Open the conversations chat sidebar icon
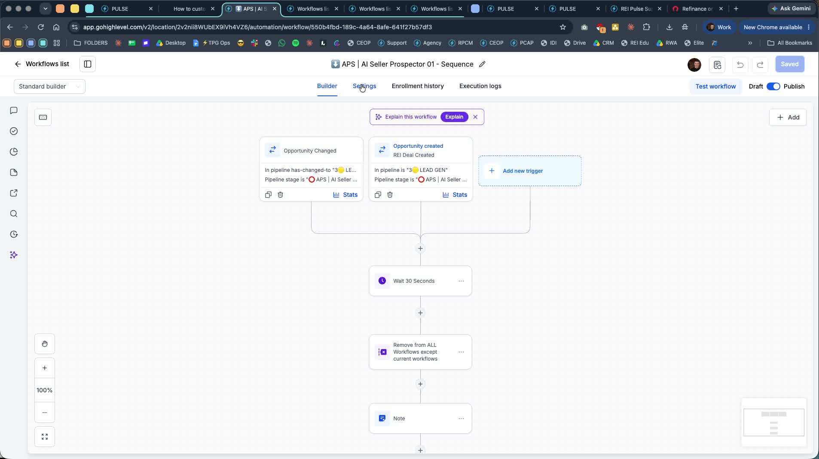The height and width of the screenshot is (459, 819). pyautogui.click(x=14, y=110)
